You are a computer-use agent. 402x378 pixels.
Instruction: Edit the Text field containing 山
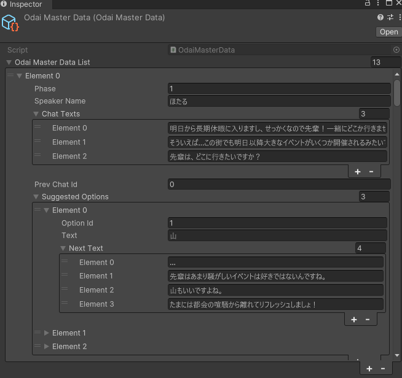(x=277, y=236)
